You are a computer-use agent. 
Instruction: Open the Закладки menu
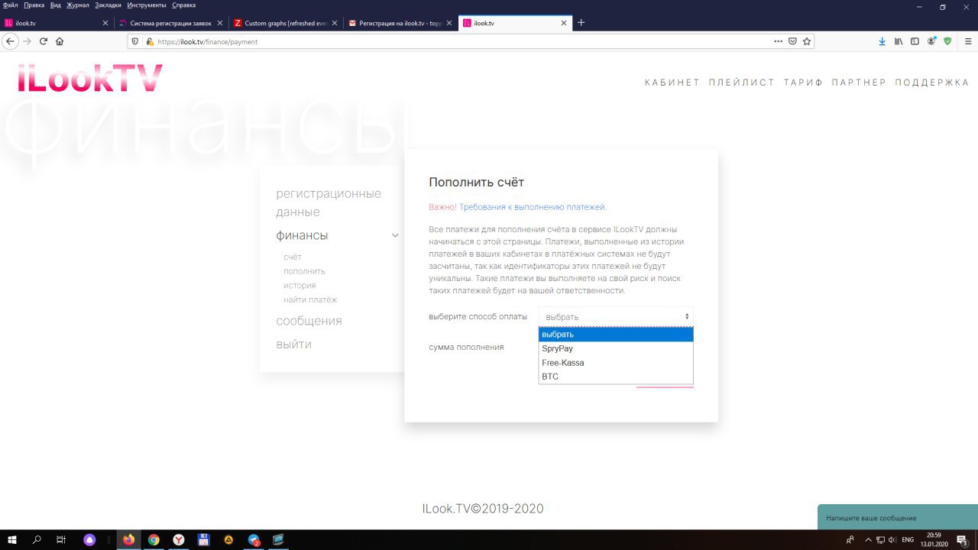(108, 5)
